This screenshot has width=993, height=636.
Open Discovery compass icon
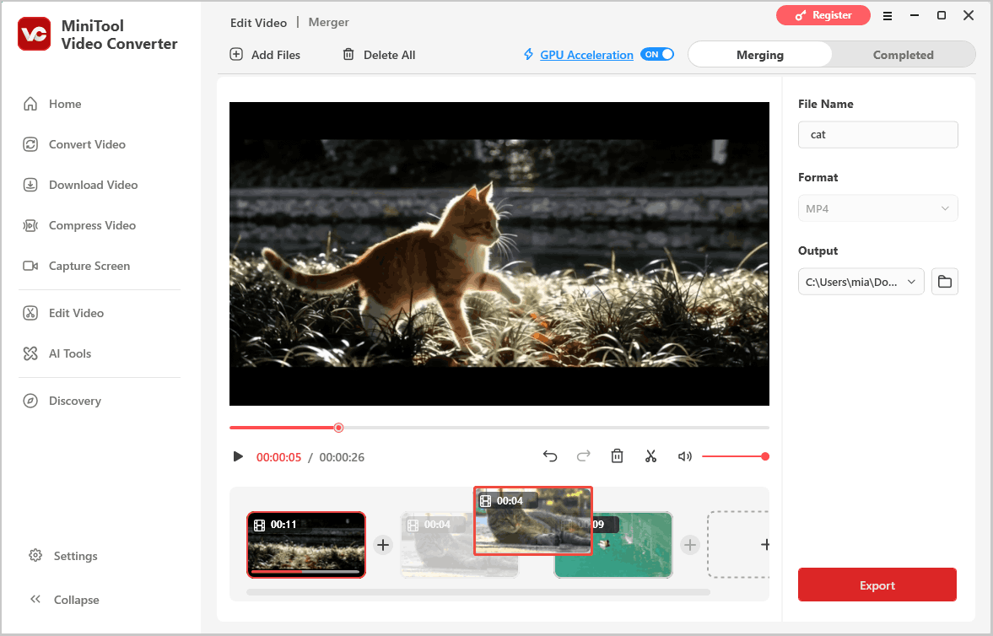[30, 401]
